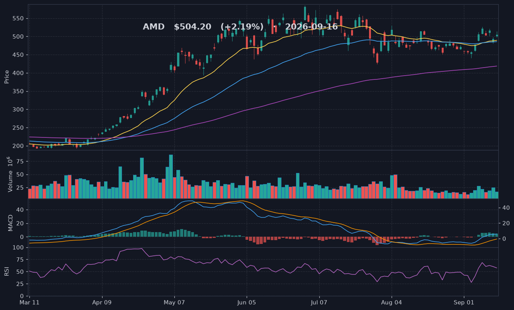Viewport: 514px width, 310px height.
Task: Click the AMD ticker symbol in title
Action: coord(153,27)
